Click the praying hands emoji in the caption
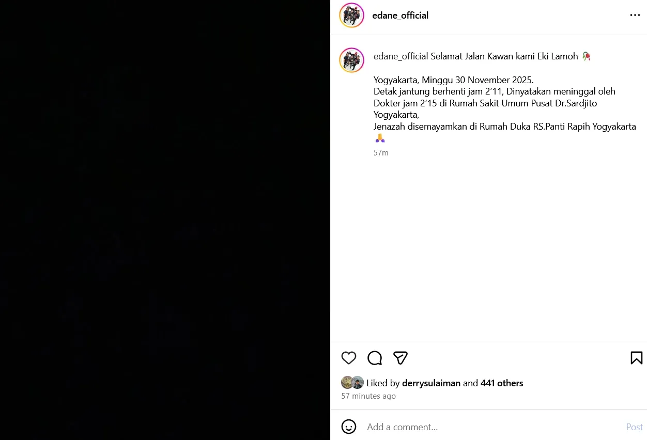The width and height of the screenshot is (647, 440). click(380, 138)
